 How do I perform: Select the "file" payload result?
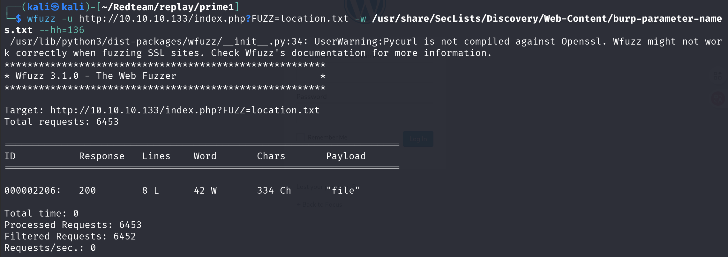343,190
